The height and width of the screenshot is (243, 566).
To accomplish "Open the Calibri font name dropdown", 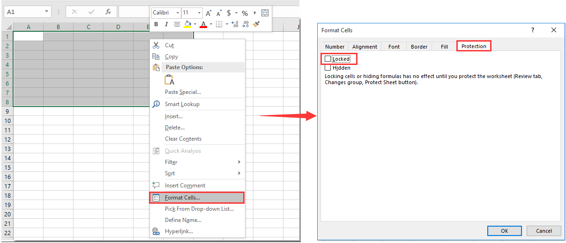I will point(178,13).
